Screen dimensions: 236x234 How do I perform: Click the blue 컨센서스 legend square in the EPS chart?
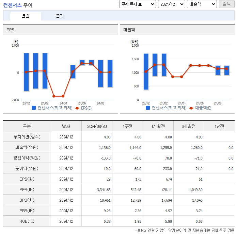tap(34, 108)
